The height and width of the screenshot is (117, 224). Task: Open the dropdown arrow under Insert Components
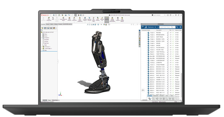click(49, 22)
